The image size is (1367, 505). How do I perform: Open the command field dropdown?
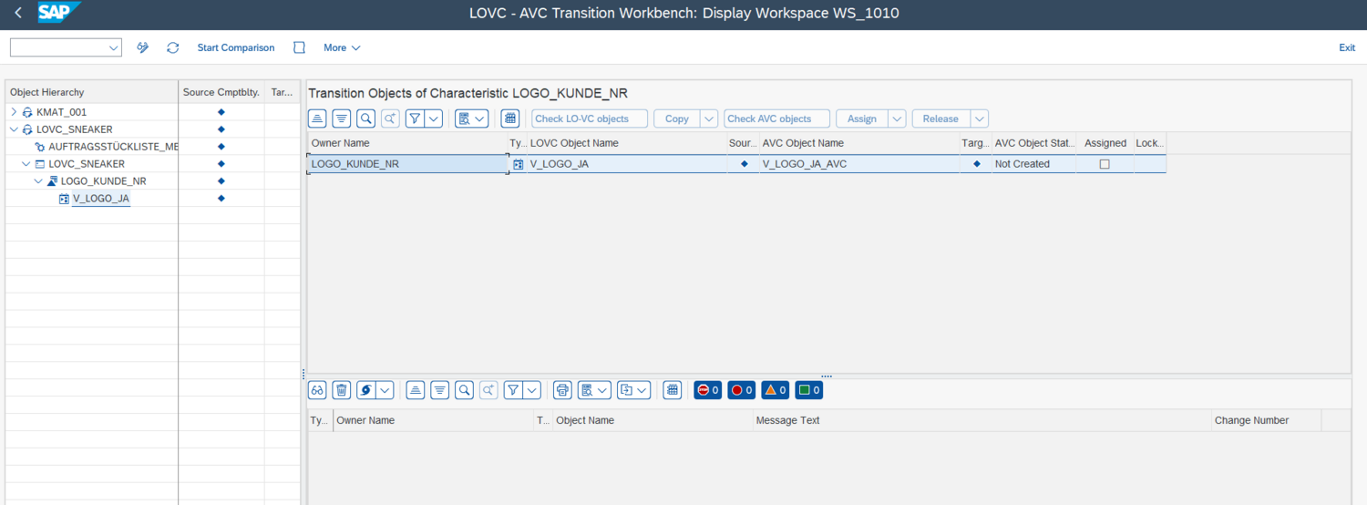[x=114, y=47]
